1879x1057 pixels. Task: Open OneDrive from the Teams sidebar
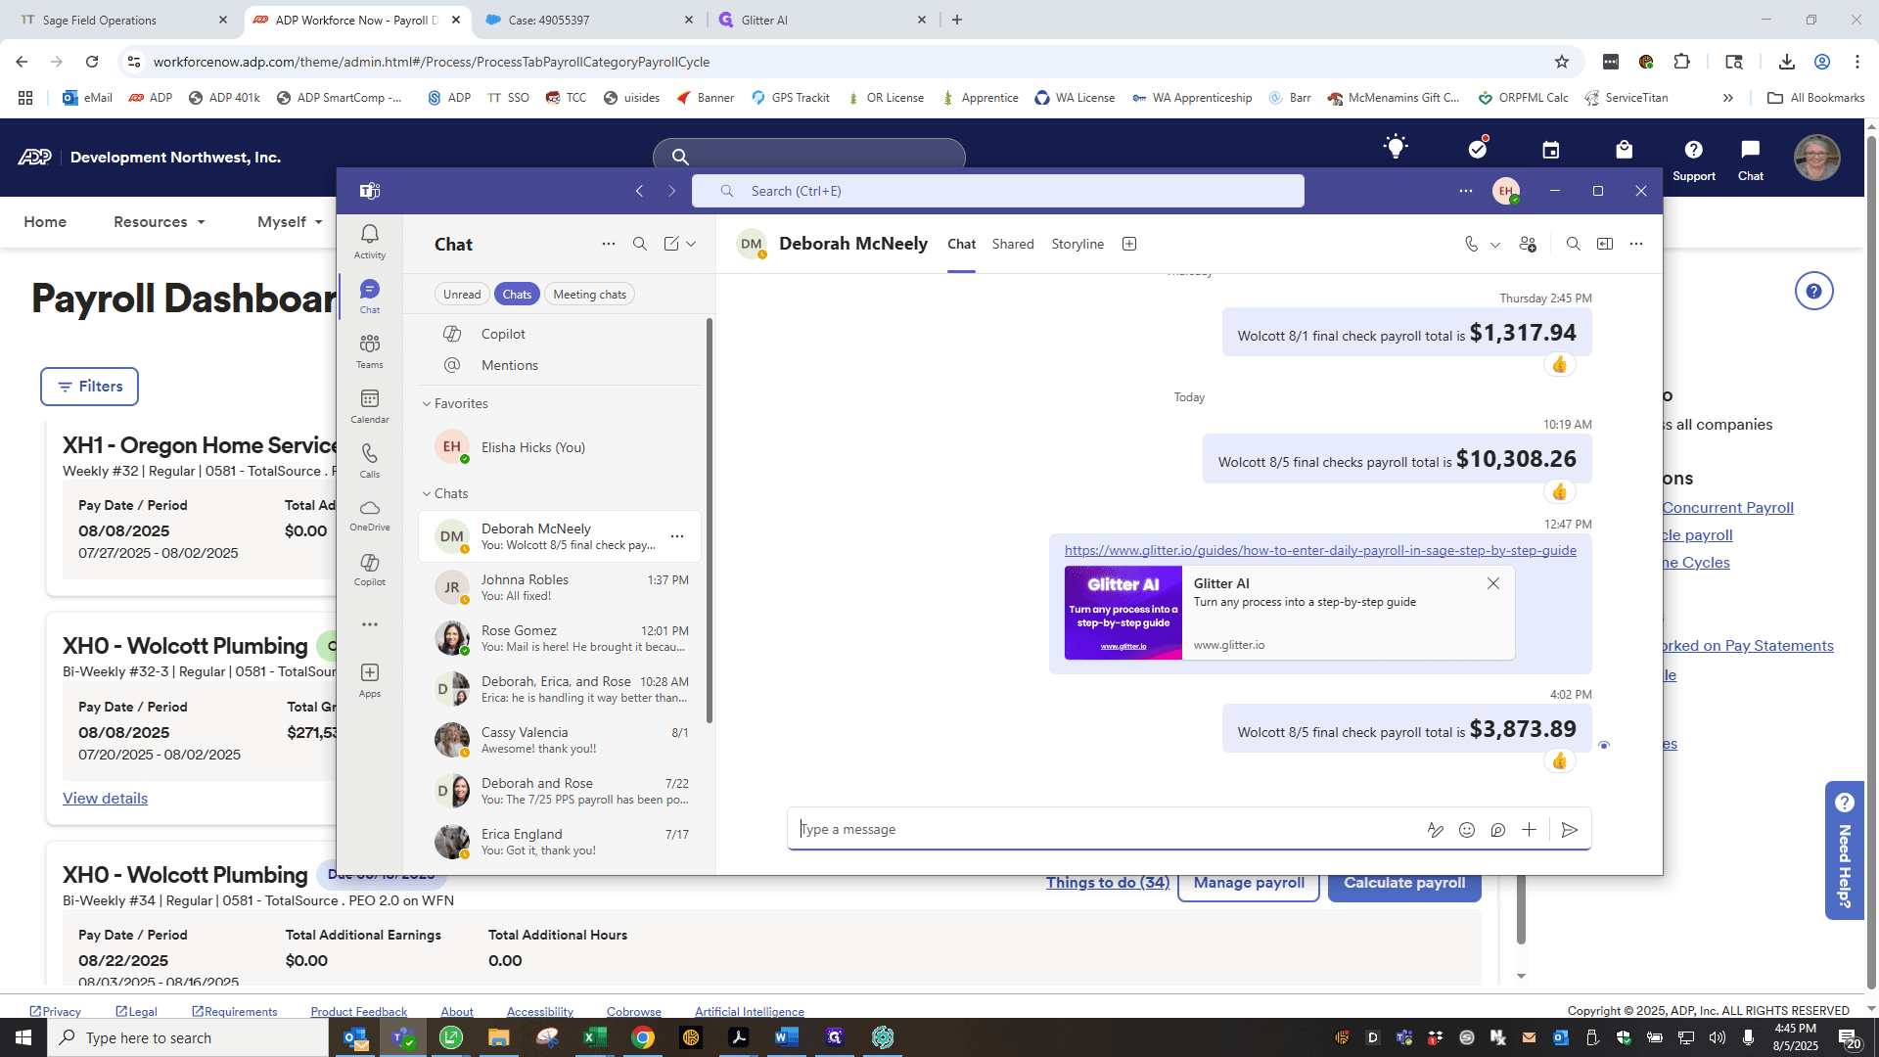tap(369, 515)
